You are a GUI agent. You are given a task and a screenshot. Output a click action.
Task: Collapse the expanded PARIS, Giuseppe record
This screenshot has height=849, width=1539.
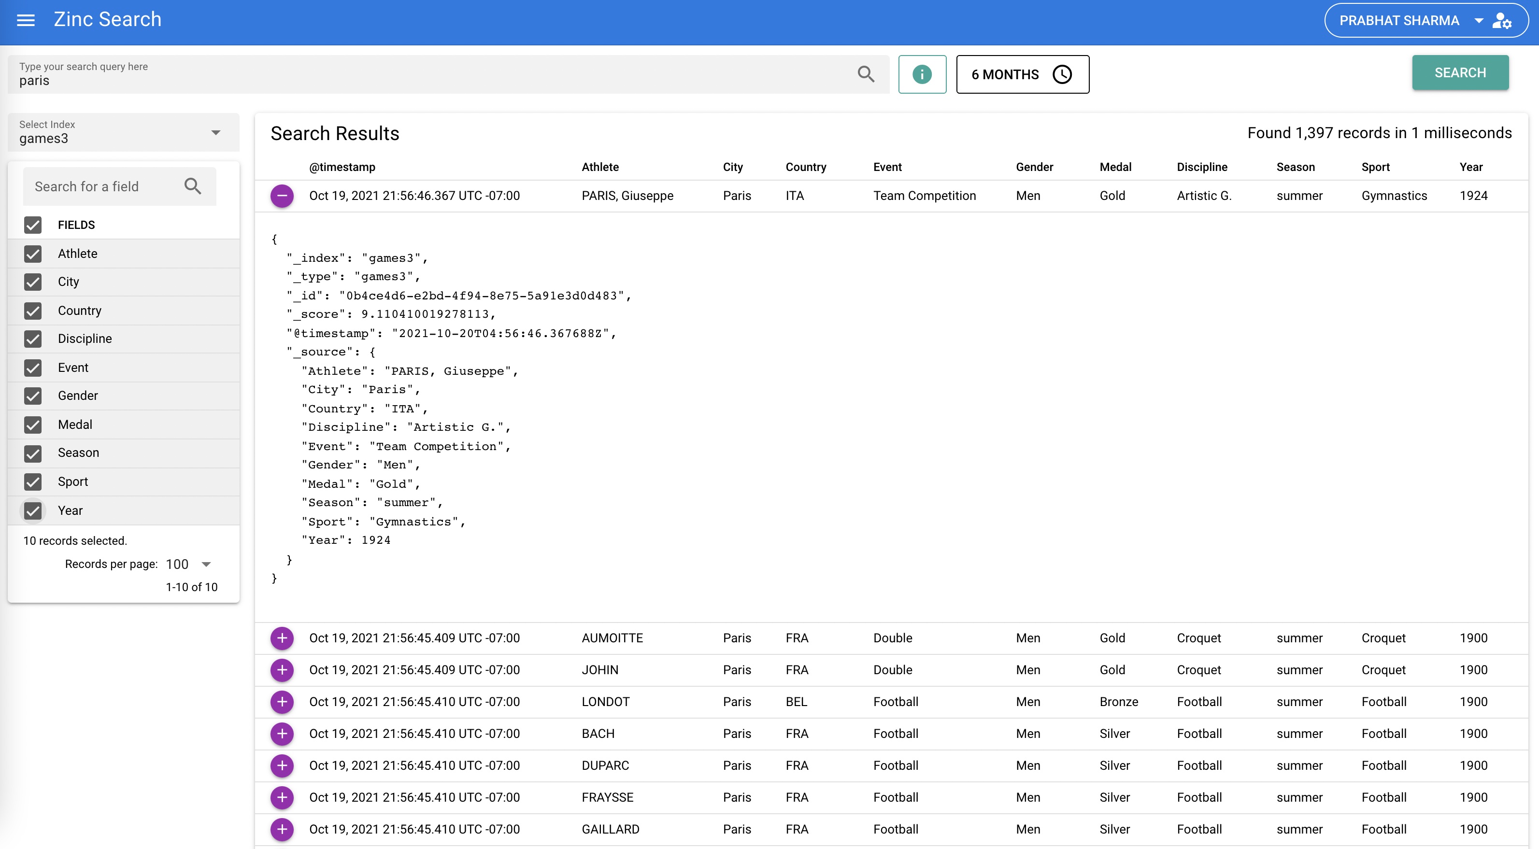pos(282,196)
